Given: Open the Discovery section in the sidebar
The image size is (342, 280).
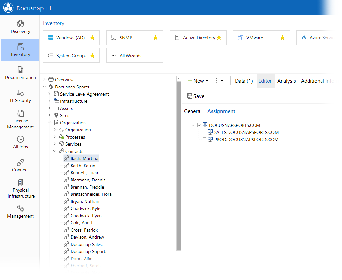Looking at the screenshot, I should pyautogui.click(x=20, y=27).
